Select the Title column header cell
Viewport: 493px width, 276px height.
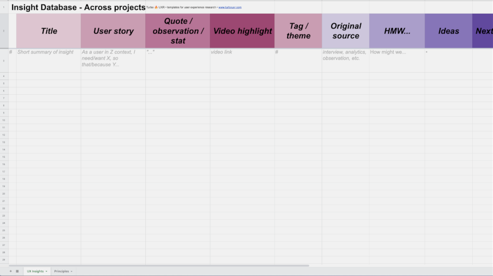click(x=48, y=31)
